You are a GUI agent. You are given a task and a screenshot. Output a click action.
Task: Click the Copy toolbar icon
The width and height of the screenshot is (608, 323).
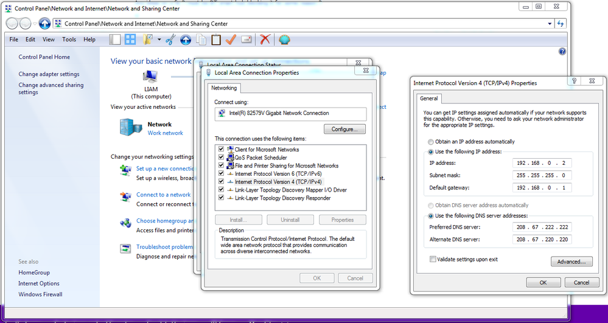[201, 40]
